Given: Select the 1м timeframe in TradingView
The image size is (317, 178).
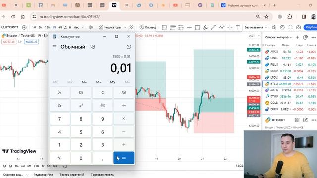Looking at the screenshot, I should coord(34,27).
